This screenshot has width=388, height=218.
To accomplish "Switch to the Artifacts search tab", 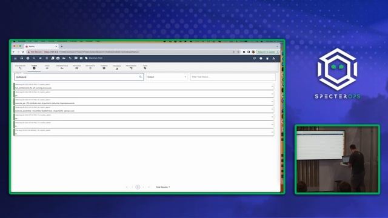I will 90,67.
